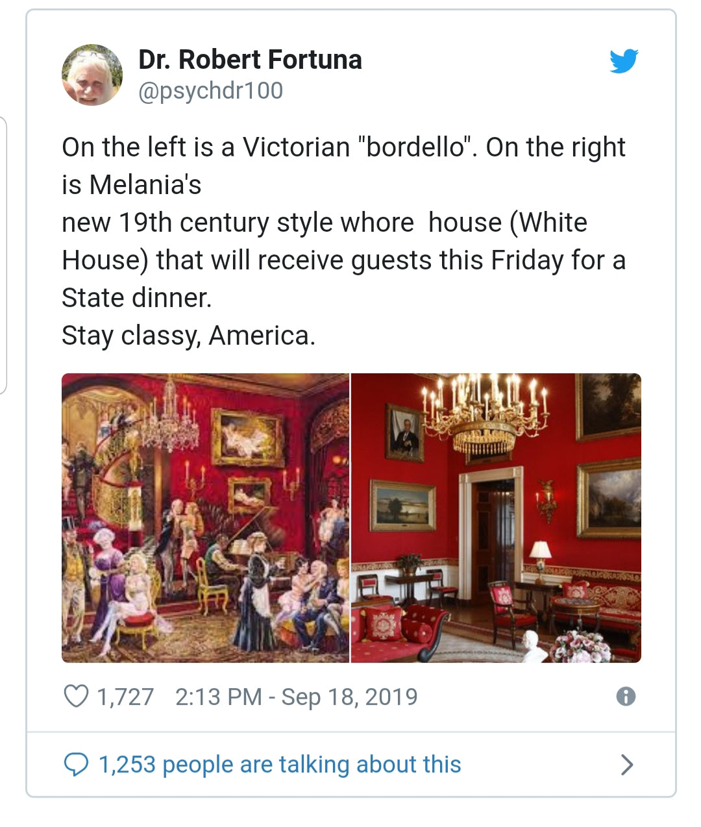Viewport: 701px width, 827px height.
Task: Open Dr. Robert Fortuna's profile avatar
Action: [92, 75]
